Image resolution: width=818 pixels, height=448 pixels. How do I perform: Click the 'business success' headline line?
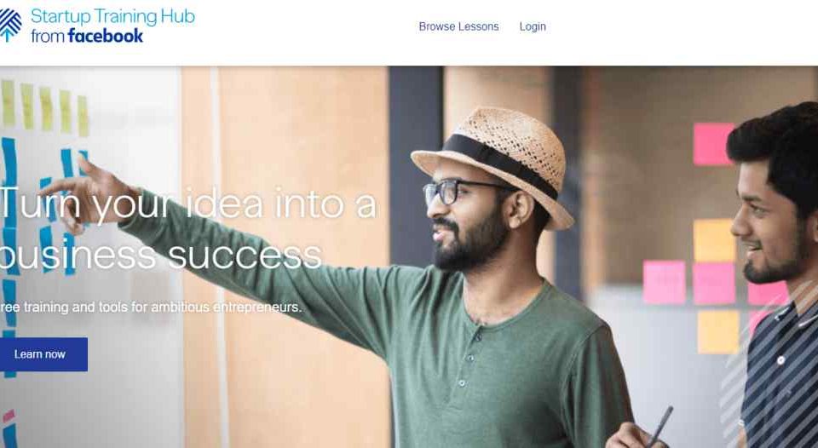tap(161, 255)
